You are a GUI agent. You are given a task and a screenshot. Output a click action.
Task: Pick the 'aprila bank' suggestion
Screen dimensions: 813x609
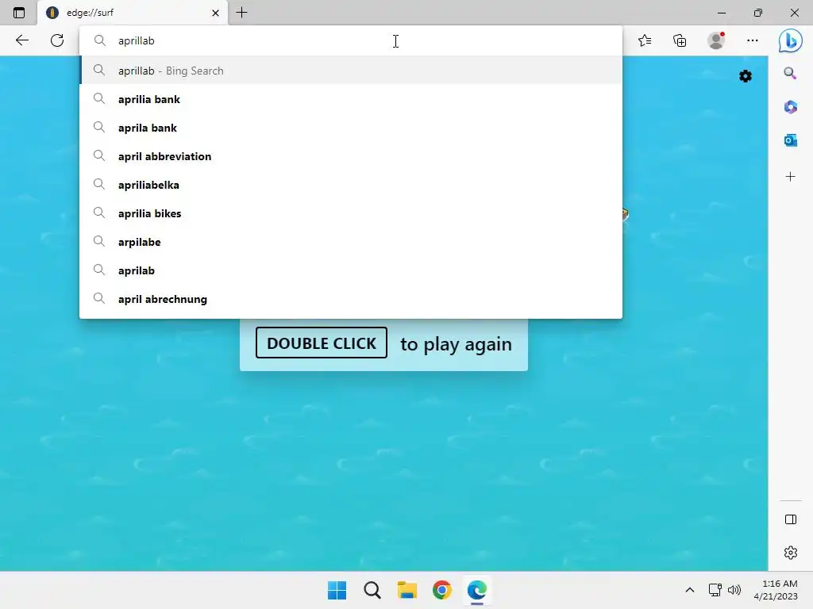tap(351, 128)
